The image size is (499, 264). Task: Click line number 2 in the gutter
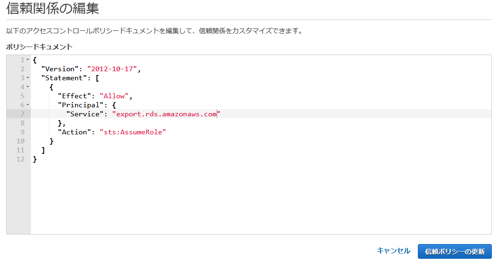tap(22, 69)
